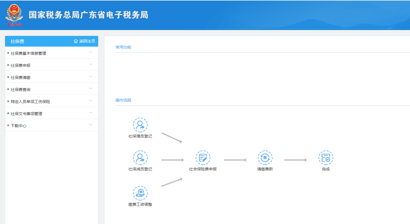The image size is (410, 224).
Task: Click the home icon beside 返回主页
Action: 76,41
